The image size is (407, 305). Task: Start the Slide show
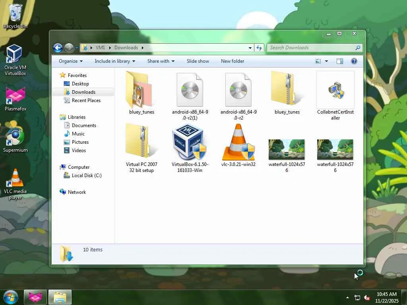(x=198, y=61)
